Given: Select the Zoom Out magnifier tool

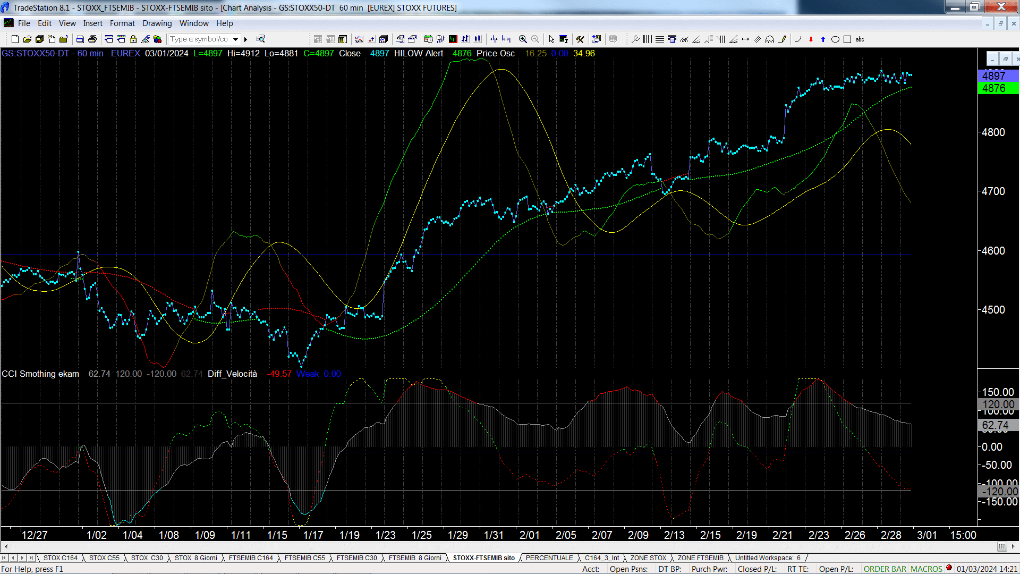Looking at the screenshot, I should click(535, 39).
